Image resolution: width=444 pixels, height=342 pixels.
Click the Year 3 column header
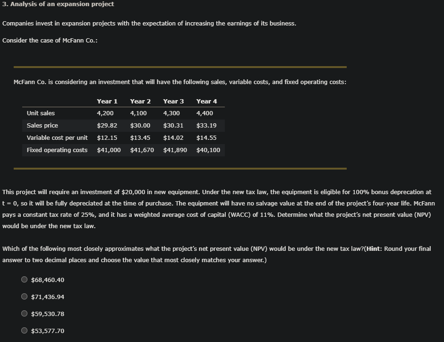[173, 101]
